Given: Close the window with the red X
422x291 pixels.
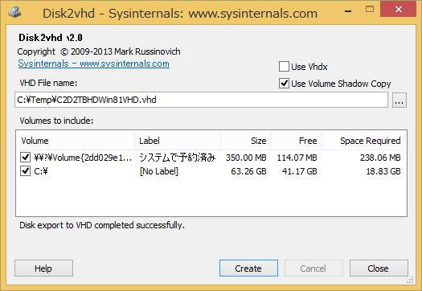Looking at the screenshot, I should tap(399, 9).
